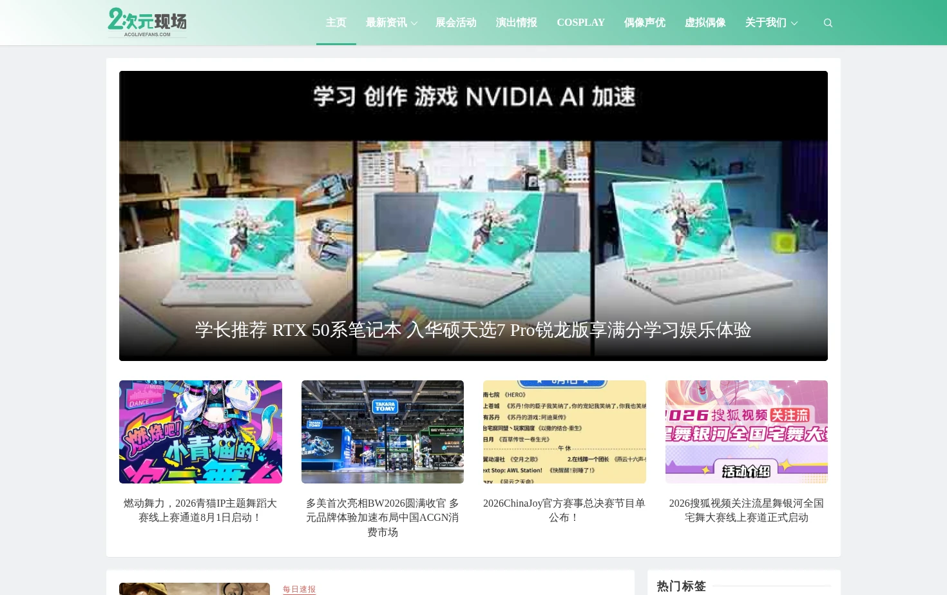The width and height of the screenshot is (947, 595).
Task: Open 展会活动 in the navigation
Action: (x=456, y=23)
